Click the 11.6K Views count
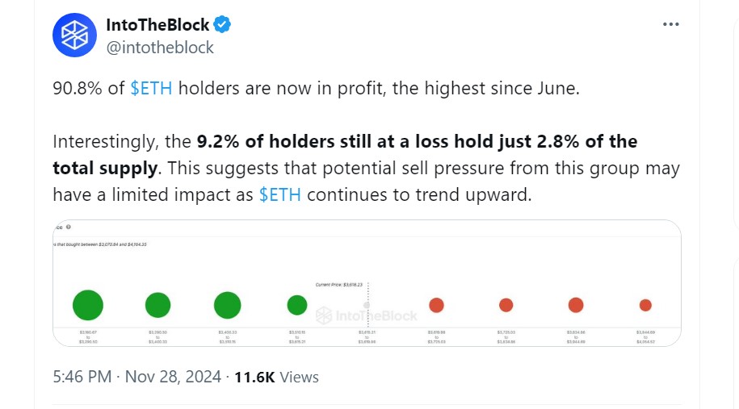This screenshot has width=739, height=409. point(276,377)
